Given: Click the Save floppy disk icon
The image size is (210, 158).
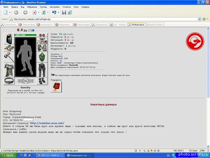Looking at the screenshot, I should click(x=64, y=13).
